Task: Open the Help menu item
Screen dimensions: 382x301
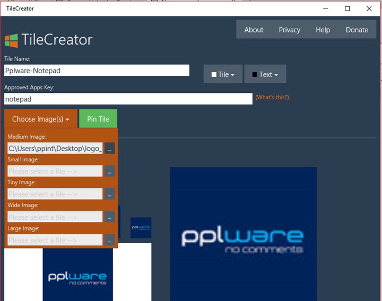Action: point(323,30)
